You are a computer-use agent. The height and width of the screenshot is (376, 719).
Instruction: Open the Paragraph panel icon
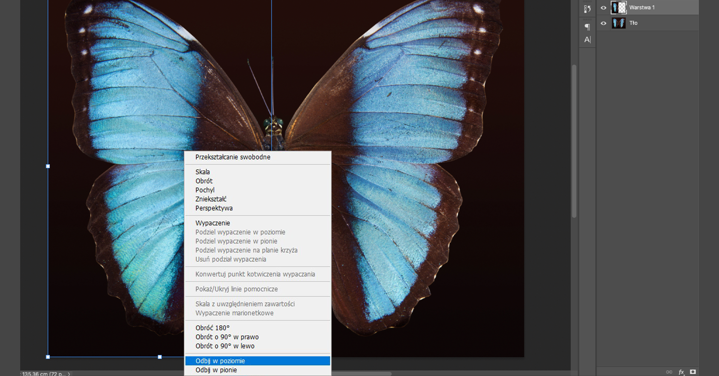pyautogui.click(x=587, y=27)
